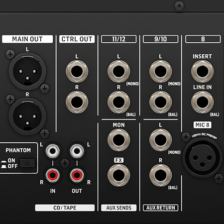Click the MIC 8 XLR input

(203, 158)
